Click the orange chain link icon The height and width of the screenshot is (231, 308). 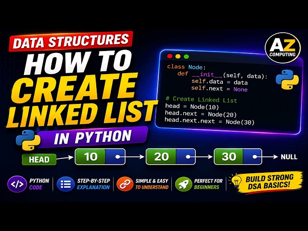click(125, 184)
